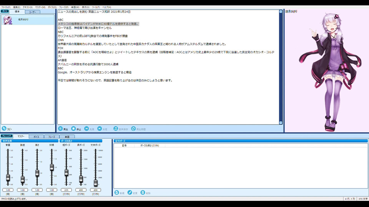This screenshot has width=369, height=207.
Task: Click the text editor scroll-up arrow
Action: click(x=281, y=11)
